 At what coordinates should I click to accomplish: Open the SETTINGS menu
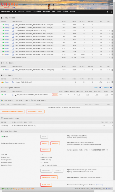coord(37,12)
